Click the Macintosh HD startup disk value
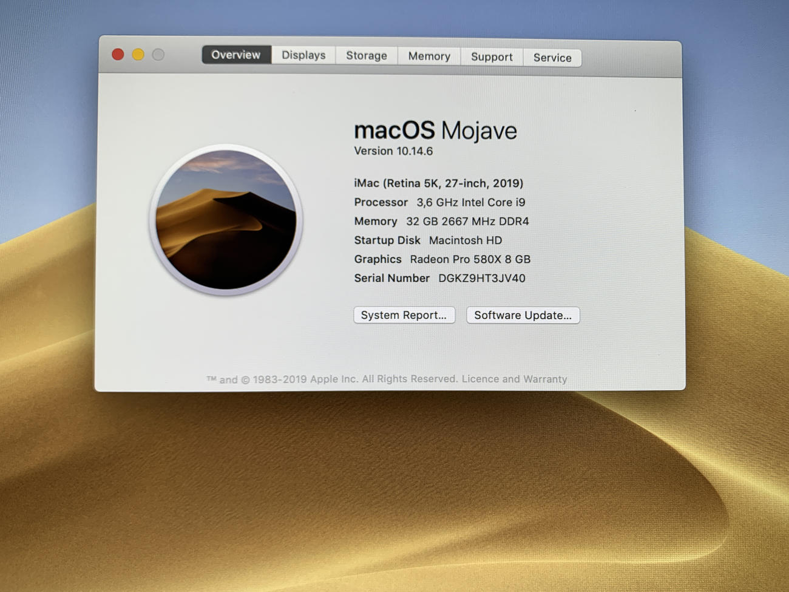Screen dimensions: 789x592 pyautogui.click(x=466, y=240)
